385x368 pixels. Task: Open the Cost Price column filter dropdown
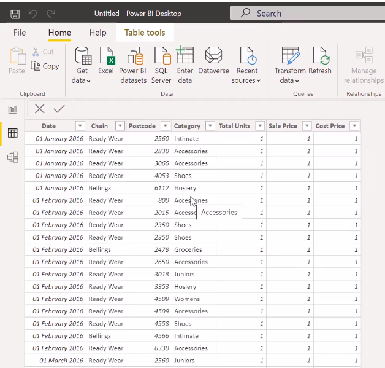(x=354, y=126)
